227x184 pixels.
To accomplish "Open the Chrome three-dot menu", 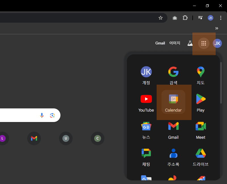I will [221, 18].
